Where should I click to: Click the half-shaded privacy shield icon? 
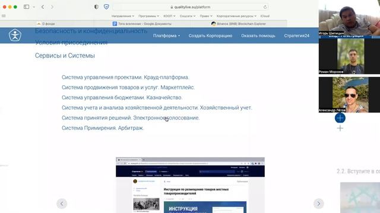click(x=96, y=7)
